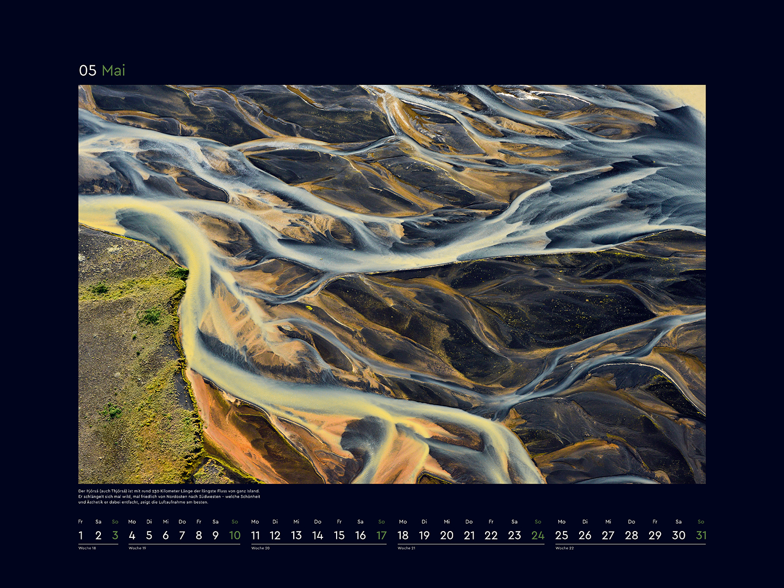Jump to the "Woche 22" week label
784x588 pixels.
pyautogui.click(x=564, y=548)
